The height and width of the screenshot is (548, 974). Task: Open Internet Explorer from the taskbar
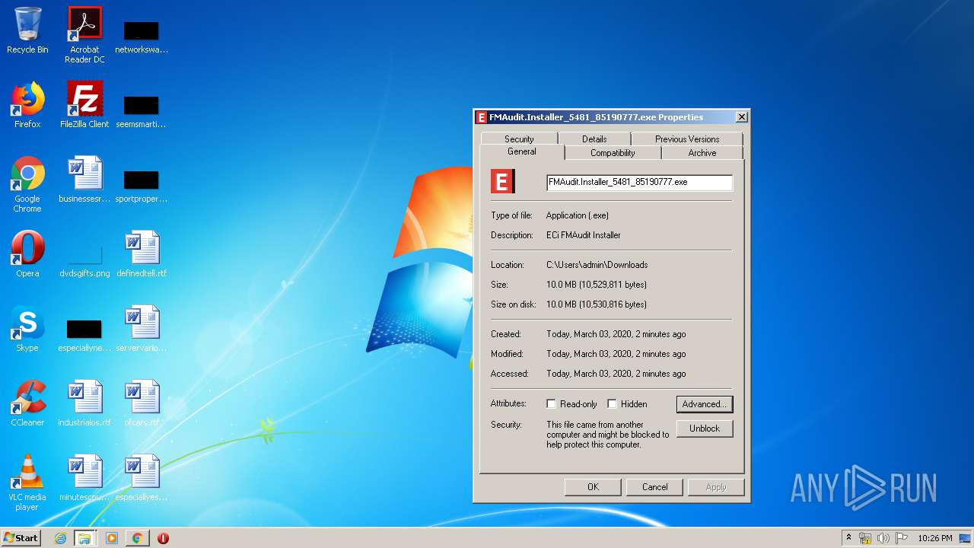pyautogui.click(x=60, y=538)
